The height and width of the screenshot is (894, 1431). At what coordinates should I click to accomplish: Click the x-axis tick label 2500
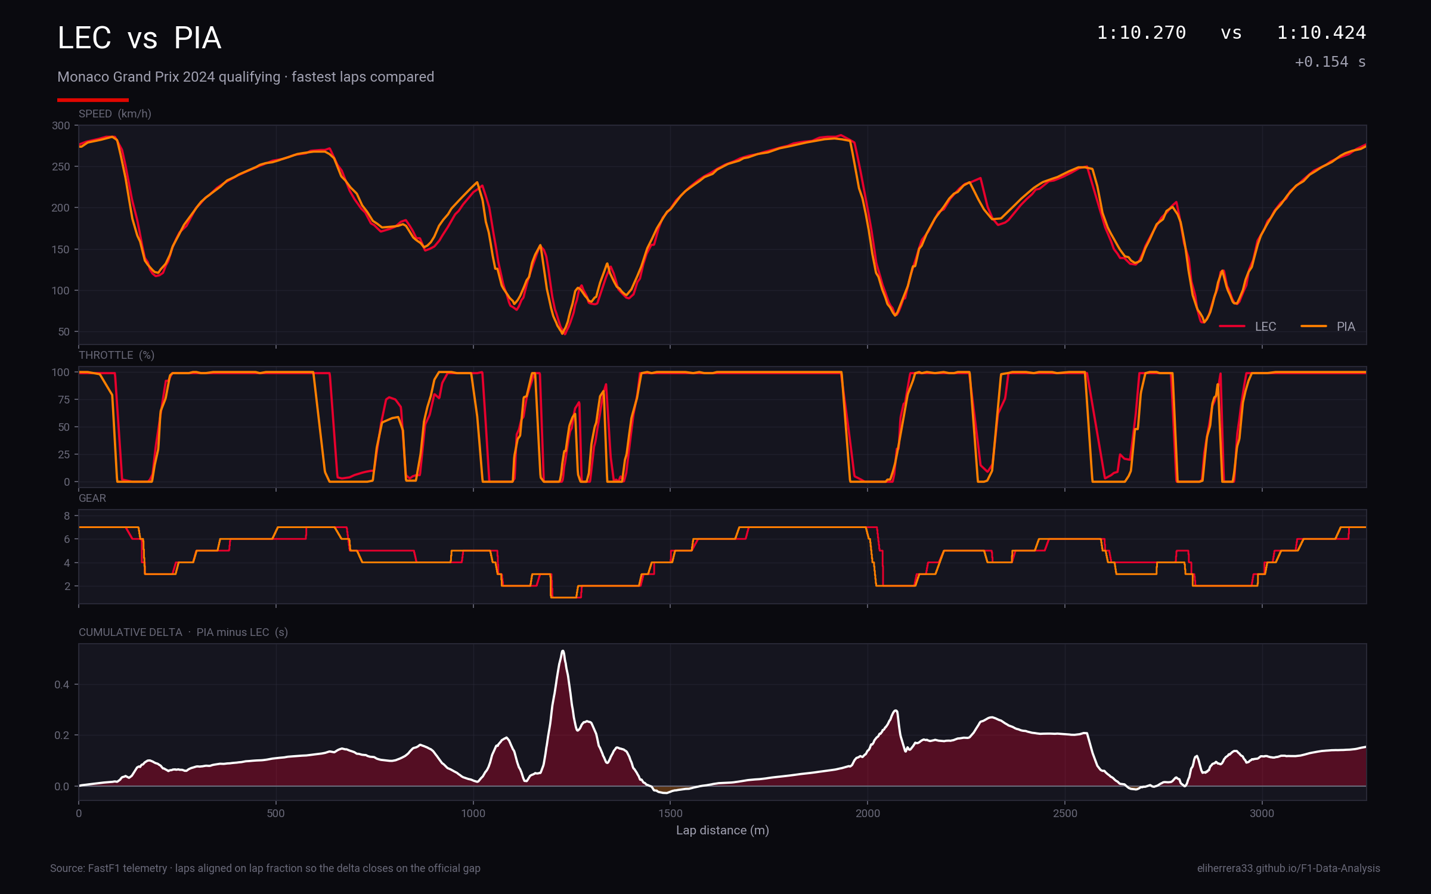coord(1065,814)
